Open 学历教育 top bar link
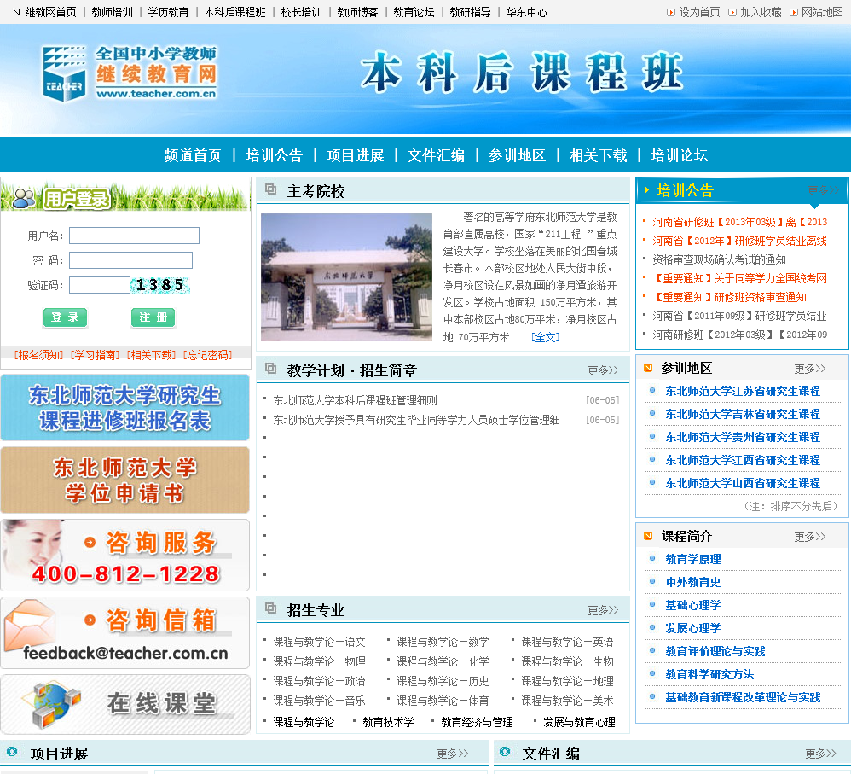 (168, 12)
